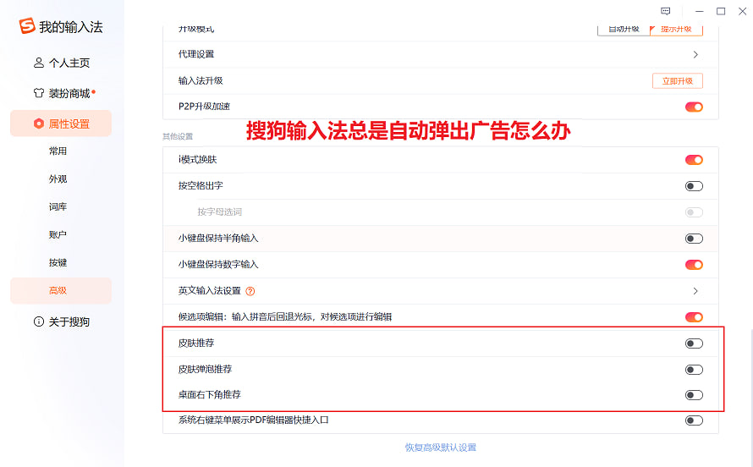
Task: Click the 装扮商城 shirt icon
Action: [x=39, y=93]
